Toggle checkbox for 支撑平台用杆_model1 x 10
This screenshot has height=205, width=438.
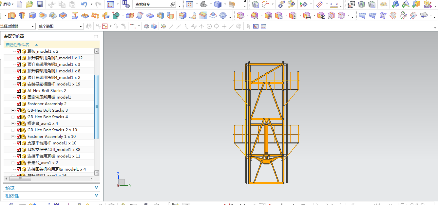(19, 143)
